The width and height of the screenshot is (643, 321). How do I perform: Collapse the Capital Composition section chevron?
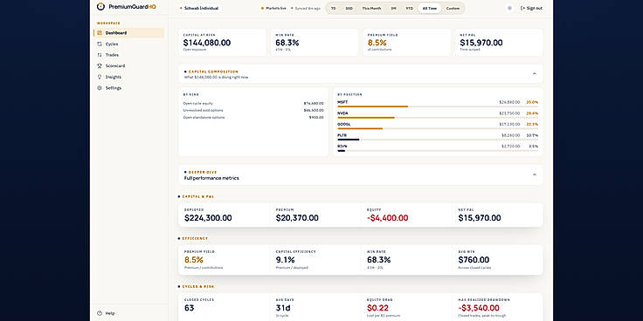tap(535, 73)
